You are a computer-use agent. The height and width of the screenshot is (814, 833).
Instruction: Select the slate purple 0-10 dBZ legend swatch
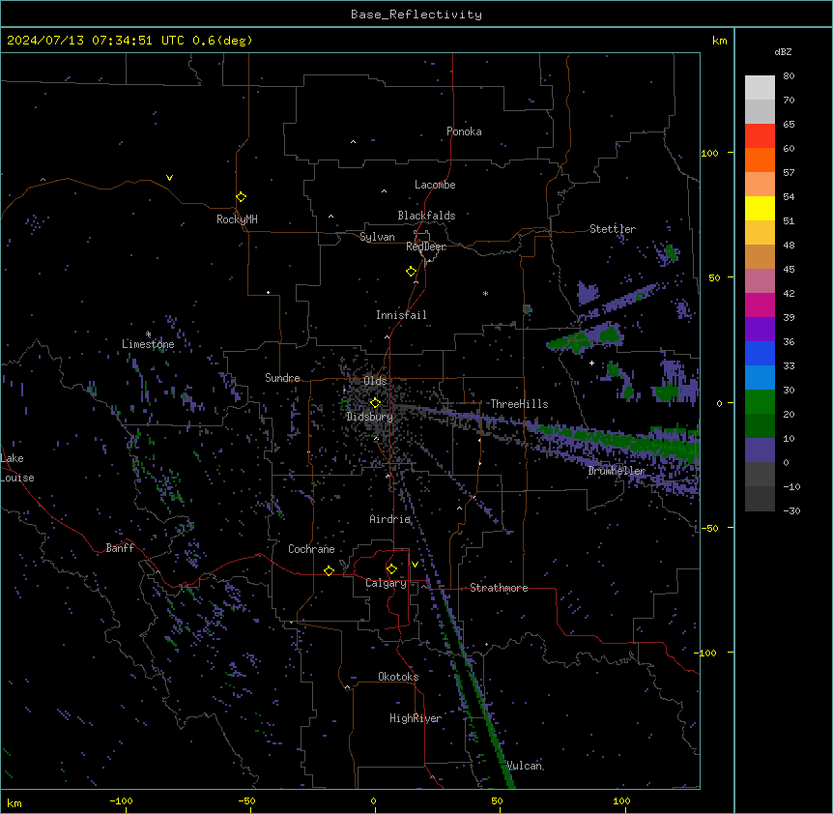[760, 451]
